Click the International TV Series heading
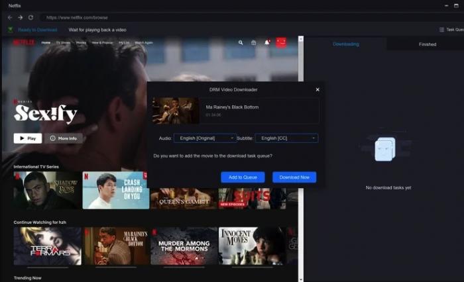Screen dimensions: 464x282 (36, 167)
